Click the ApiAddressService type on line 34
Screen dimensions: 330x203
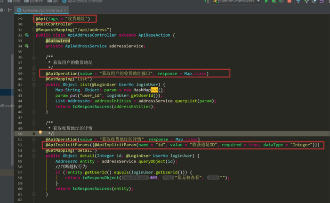[86, 46]
